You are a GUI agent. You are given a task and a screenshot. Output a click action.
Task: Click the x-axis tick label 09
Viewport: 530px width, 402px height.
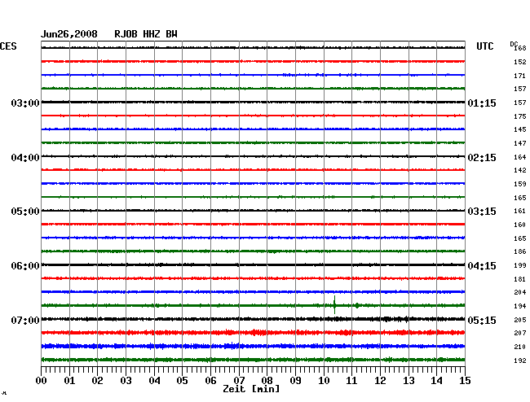pos(295,381)
